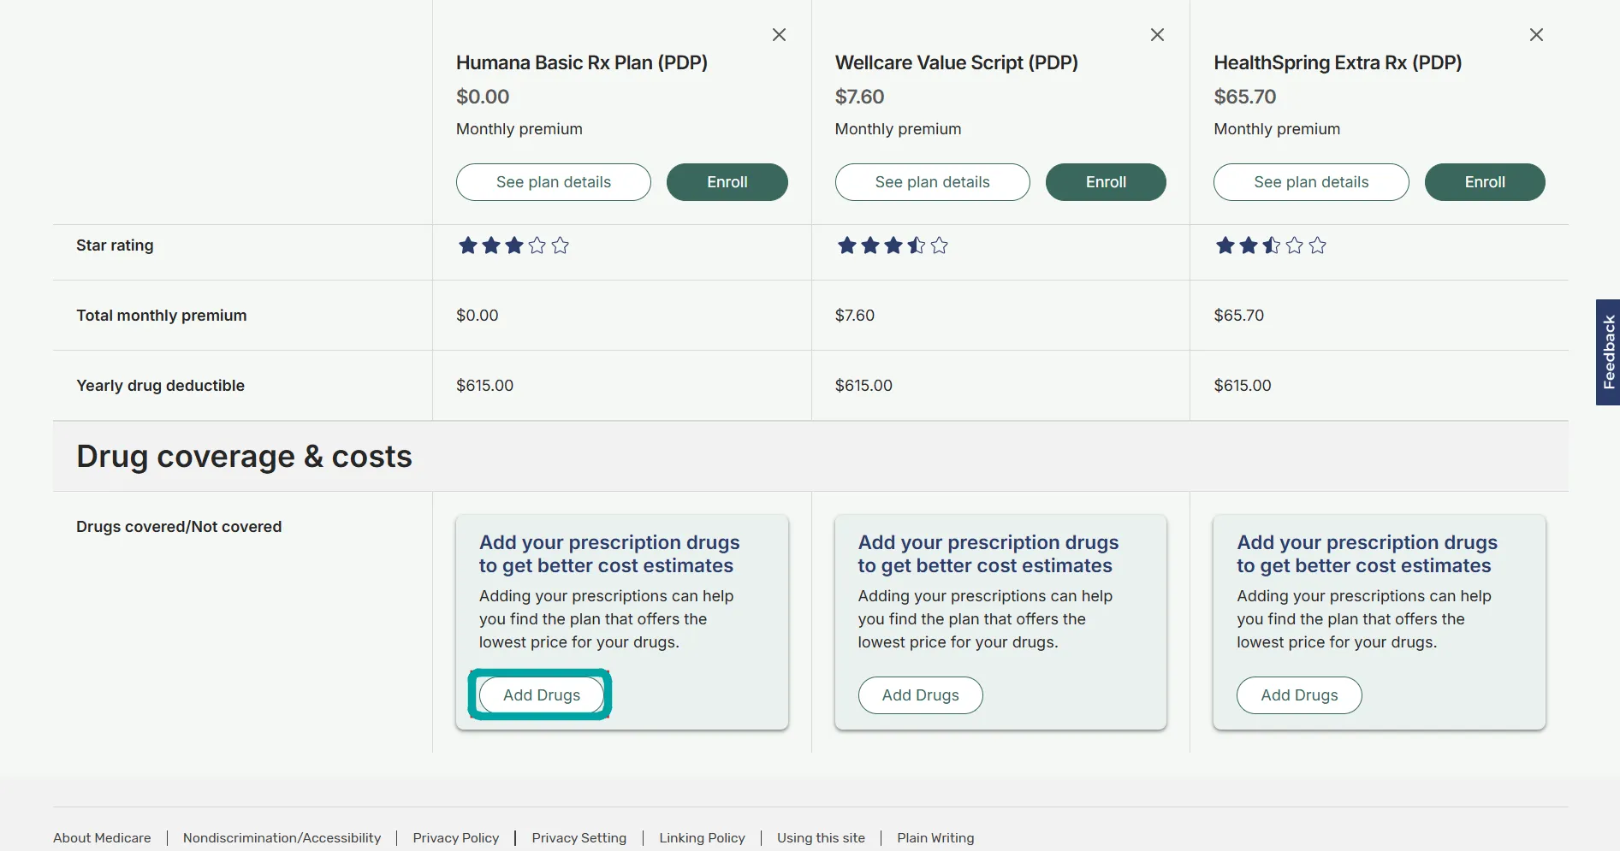Enroll in Wellcare Value Script plan
This screenshot has height=851, width=1620.
click(x=1106, y=182)
